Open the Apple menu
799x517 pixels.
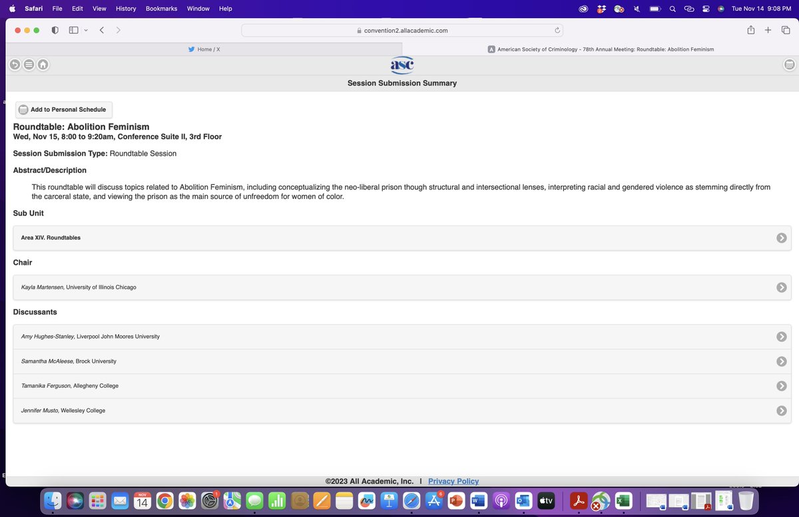pyautogui.click(x=12, y=9)
